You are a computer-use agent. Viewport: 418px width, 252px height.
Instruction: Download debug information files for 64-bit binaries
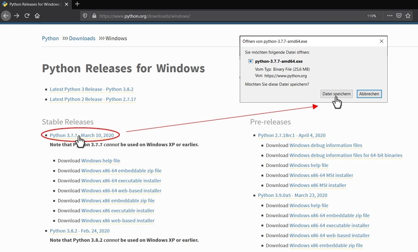[x=346, y=155]
